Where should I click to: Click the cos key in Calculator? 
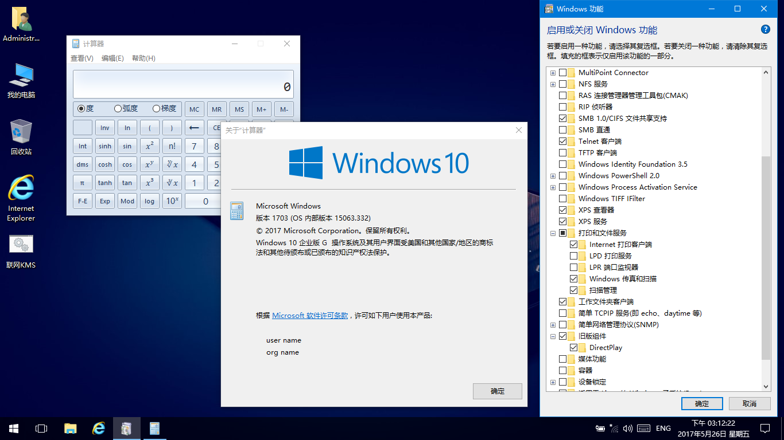(x=127, y=164)
